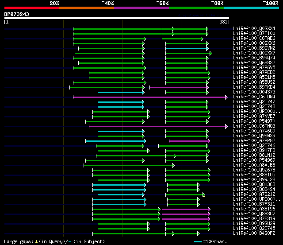The width and height of the screenshot is (283, 245).
Task: Open subject UniRef100_C6TAE6
Action: point(254,38)
